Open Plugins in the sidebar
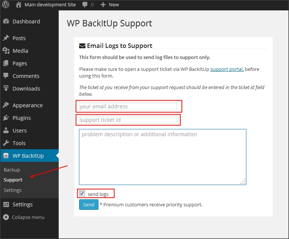Image resolution: width=289 pixels, height=239 pixels. coord(22,118)
